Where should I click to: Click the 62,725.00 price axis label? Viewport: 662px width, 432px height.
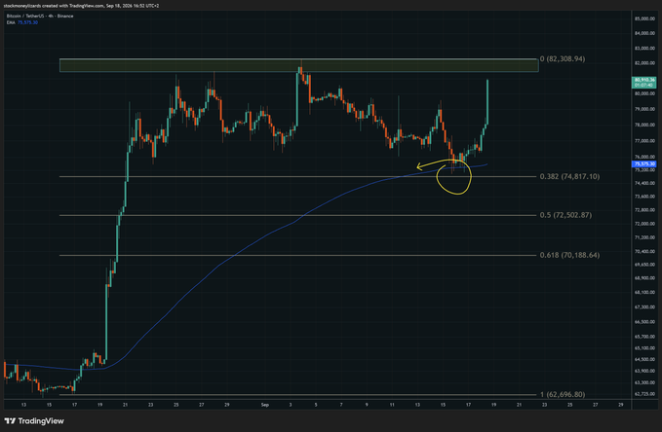[644, 394]
